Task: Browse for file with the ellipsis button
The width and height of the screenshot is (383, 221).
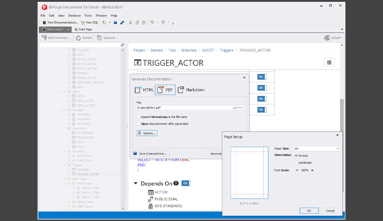Action: 241,108
